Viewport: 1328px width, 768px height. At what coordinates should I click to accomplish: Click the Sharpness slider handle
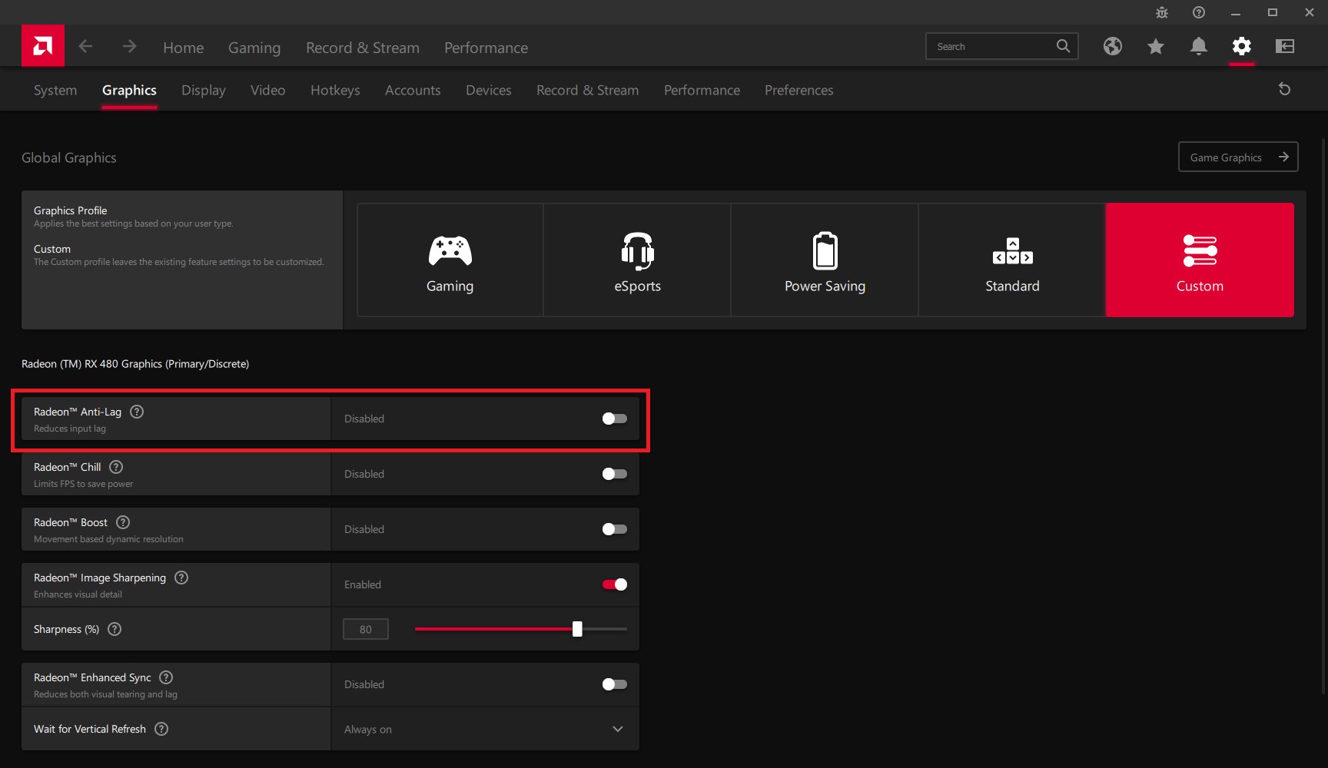577,629
